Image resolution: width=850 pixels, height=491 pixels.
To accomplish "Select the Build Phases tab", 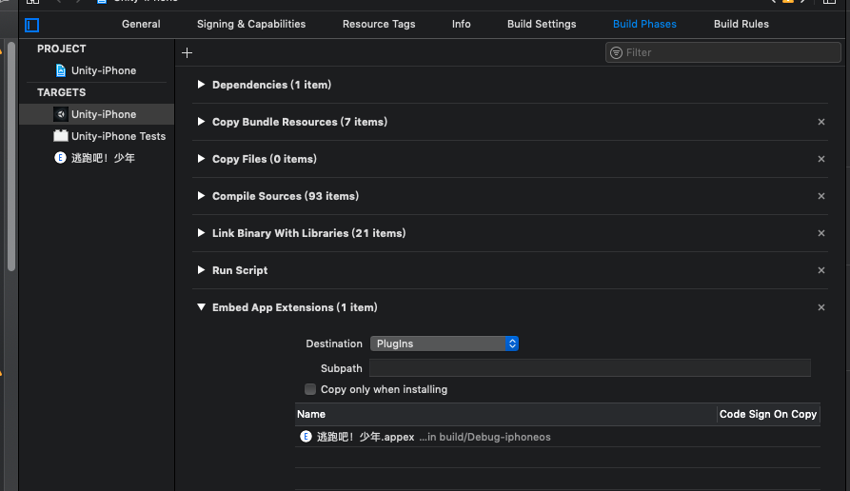I will click(x=644, y=24).
